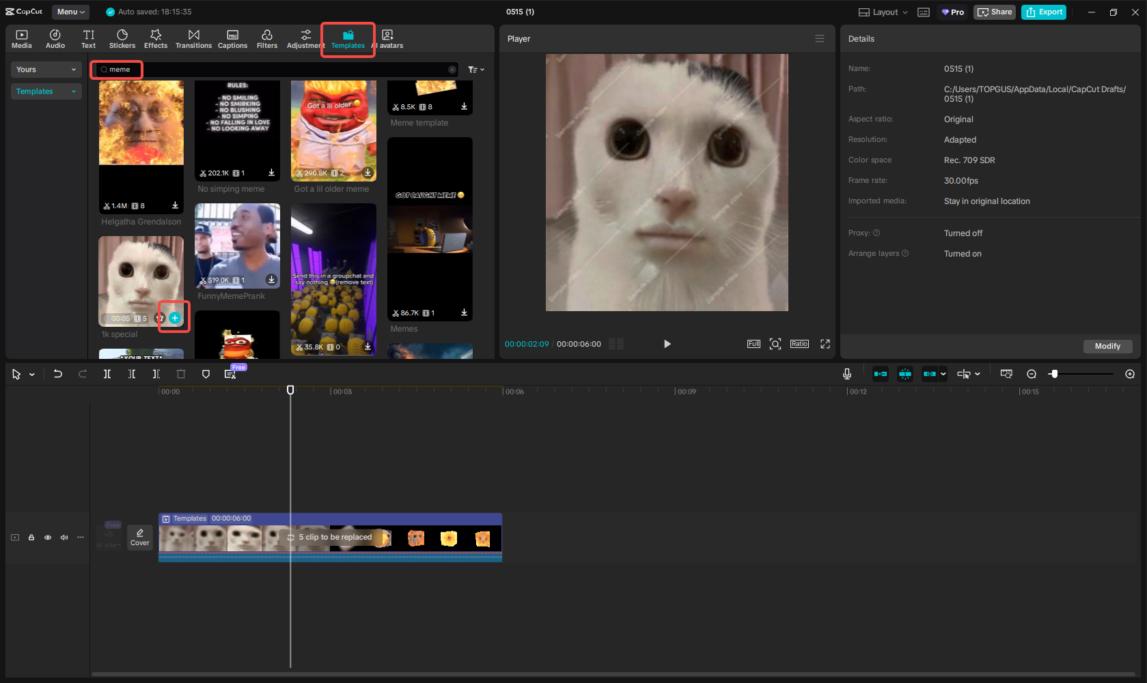Click the marker shield icon in timeline toolbar
Image resolution: width=1147 pixels, height=683 pixels.
tap(206, 374)
